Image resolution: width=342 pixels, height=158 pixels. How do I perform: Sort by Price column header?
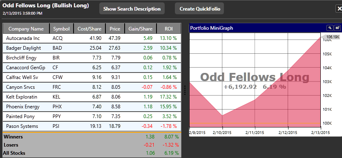115,29
